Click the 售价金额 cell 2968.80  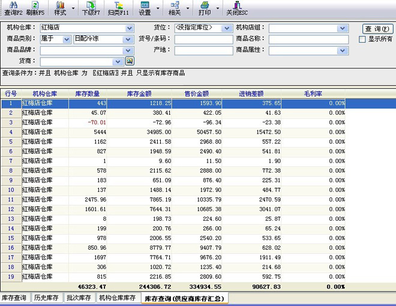click(x=197, y=142)
